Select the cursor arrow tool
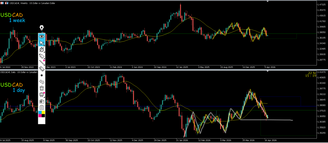 pos(42,43)
